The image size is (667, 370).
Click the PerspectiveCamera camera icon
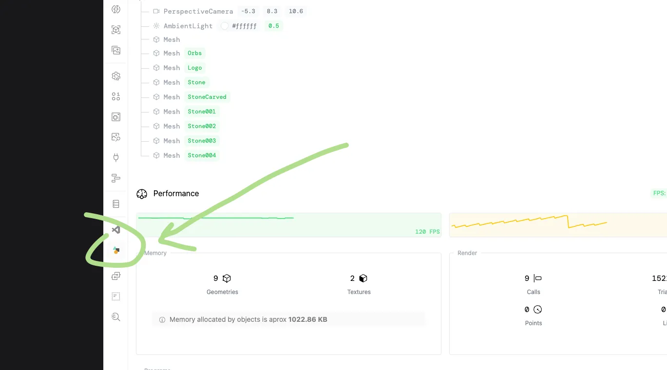tap(156, 11)
